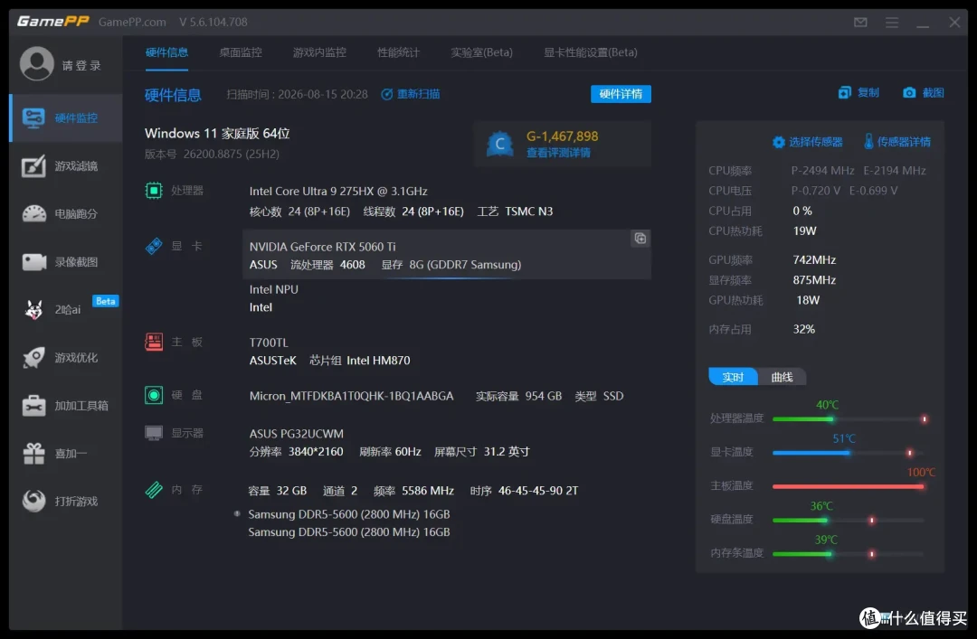This screenshot has height=639, width=977.
Task: Switch to the 性能统计 tab
Action: (x=399, y=52)
